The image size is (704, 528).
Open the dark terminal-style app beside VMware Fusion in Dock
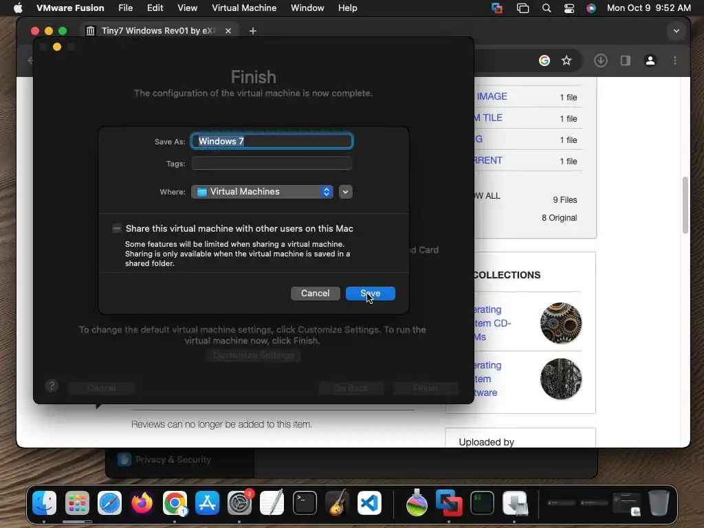pos(482,503)
